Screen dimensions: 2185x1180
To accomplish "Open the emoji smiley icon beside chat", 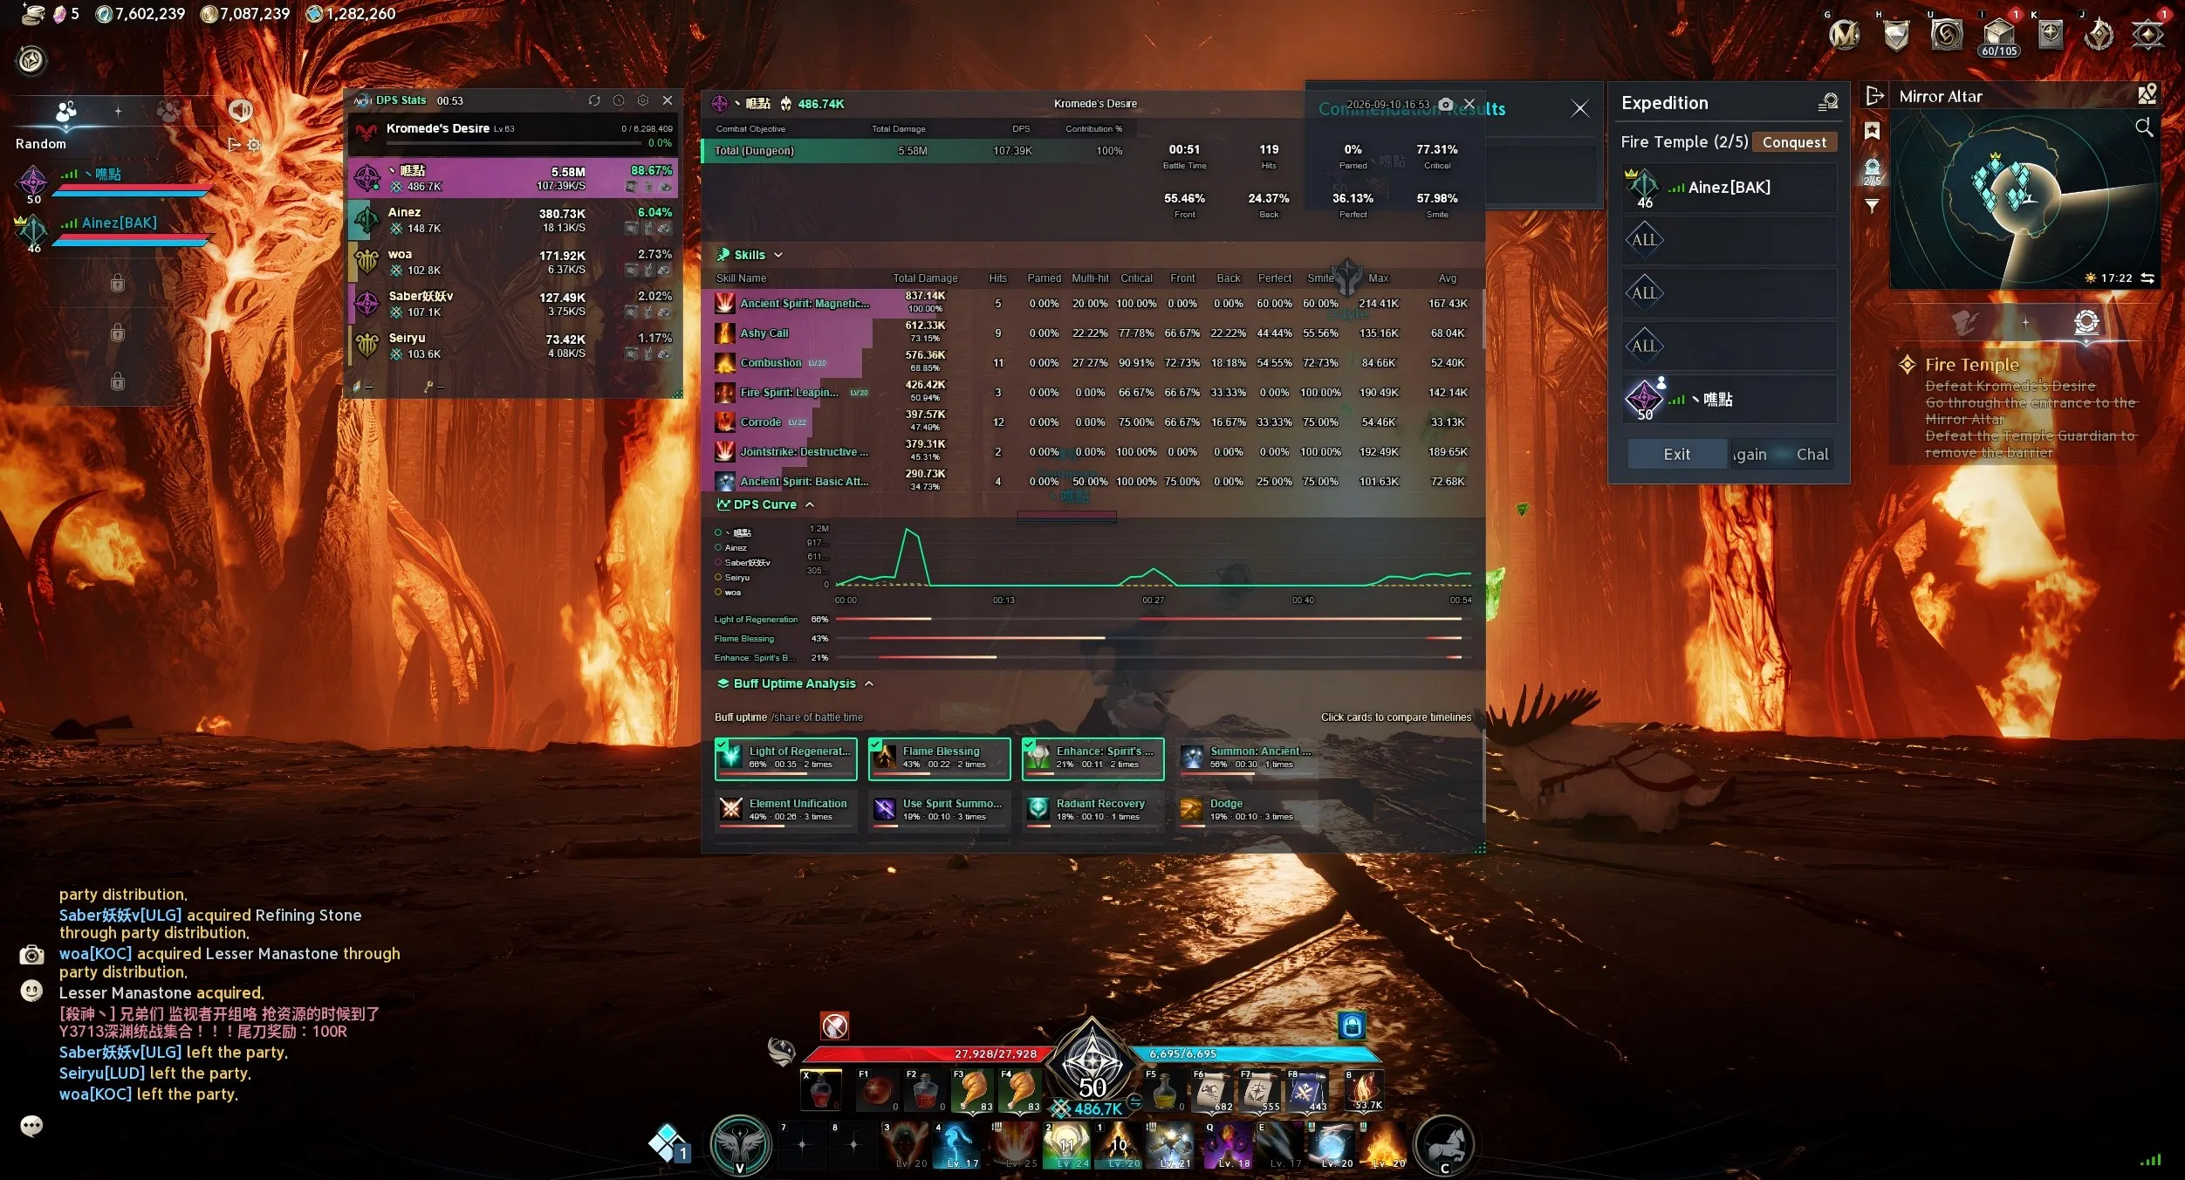I will [x=31, y=991].
